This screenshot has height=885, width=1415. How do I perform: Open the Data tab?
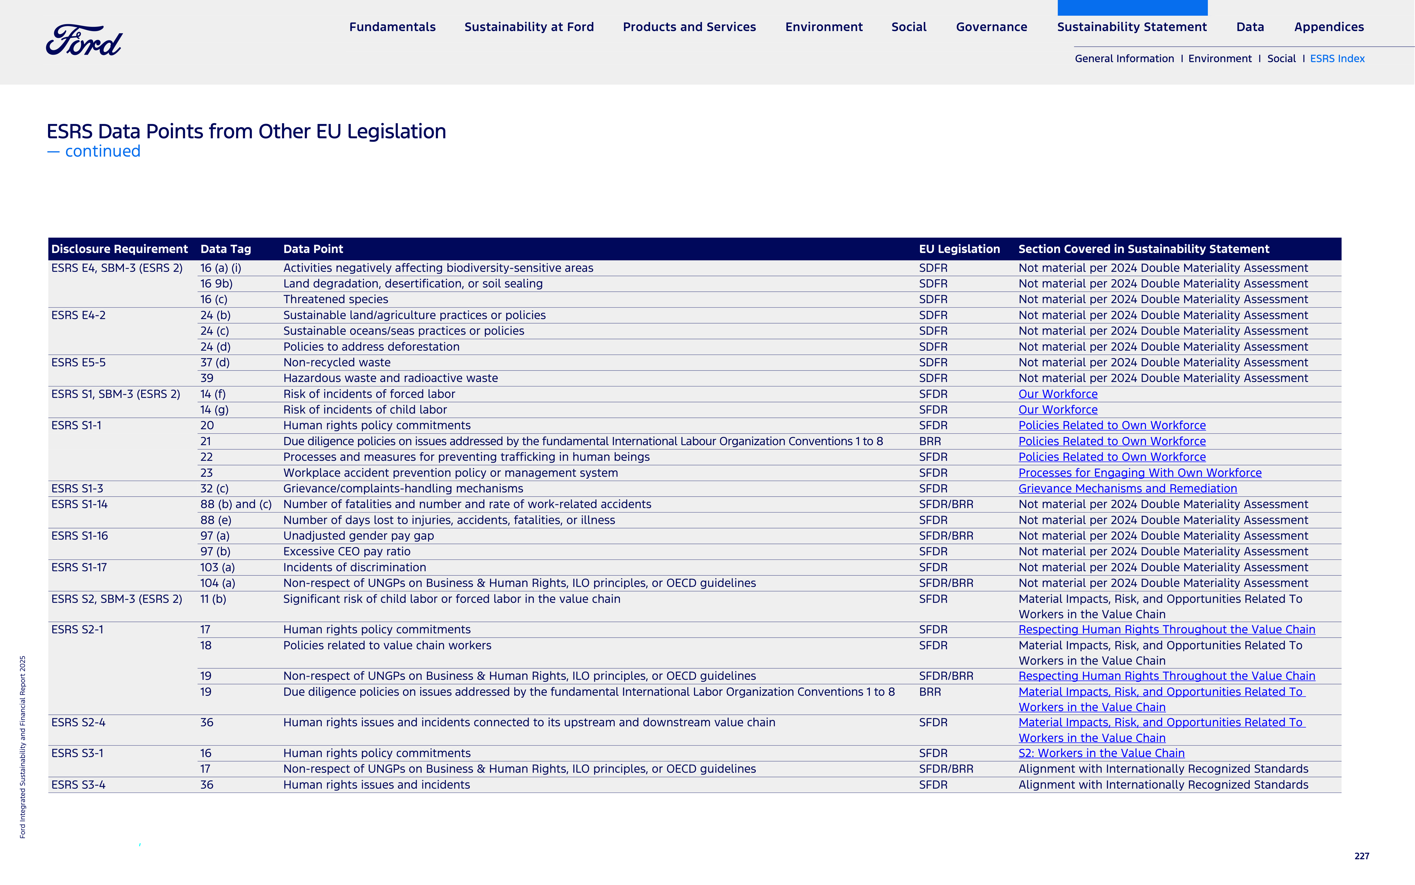tap(1250, 27)
